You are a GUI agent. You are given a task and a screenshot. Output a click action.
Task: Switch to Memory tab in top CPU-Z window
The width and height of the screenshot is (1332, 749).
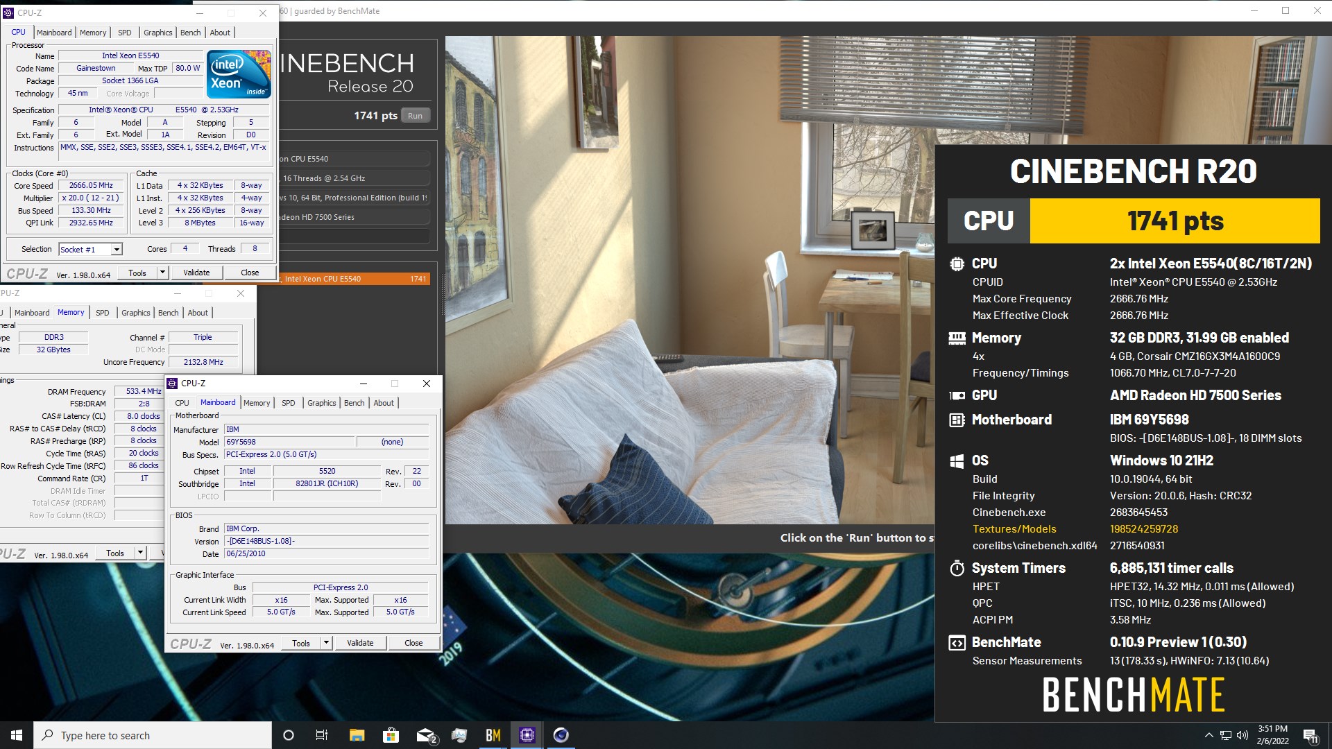point(93,33)
